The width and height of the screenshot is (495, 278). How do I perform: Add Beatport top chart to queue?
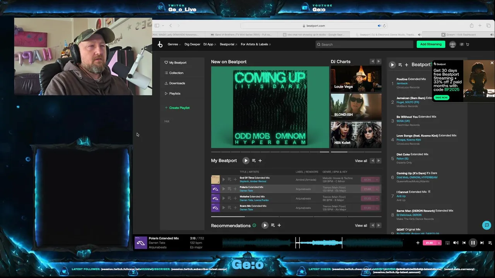tap(400, 65)
